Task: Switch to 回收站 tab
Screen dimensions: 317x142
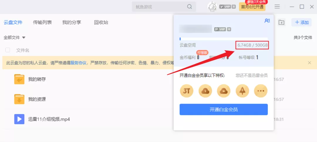Action: pos(101,22)
